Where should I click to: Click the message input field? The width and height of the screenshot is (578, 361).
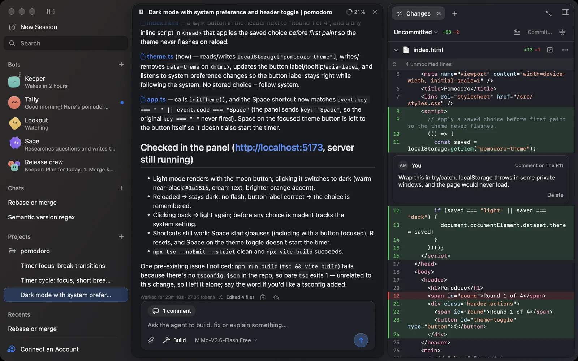(257, 325)
